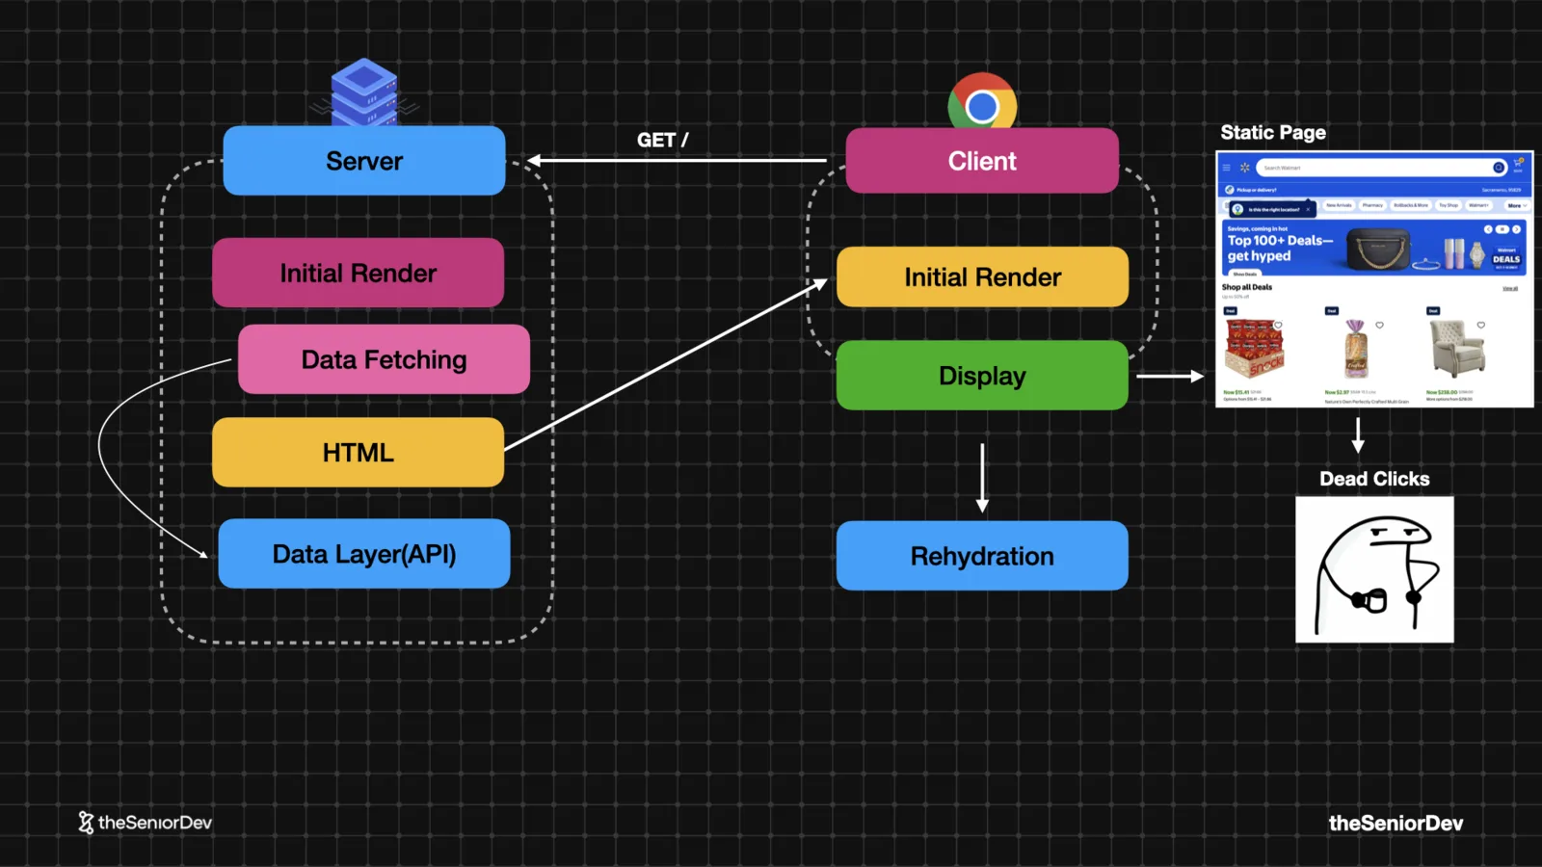Click the bread loaf product image
Viewport: 1542px width, 867px height.
pyautogui.click(x=1356, y=349)
